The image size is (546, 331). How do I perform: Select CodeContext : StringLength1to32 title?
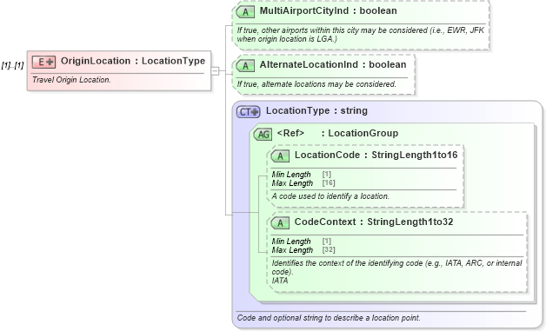click(x=374, y=222)
